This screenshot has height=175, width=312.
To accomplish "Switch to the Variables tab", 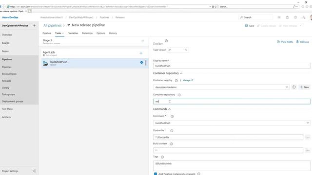I will click(x=73, y=34).
